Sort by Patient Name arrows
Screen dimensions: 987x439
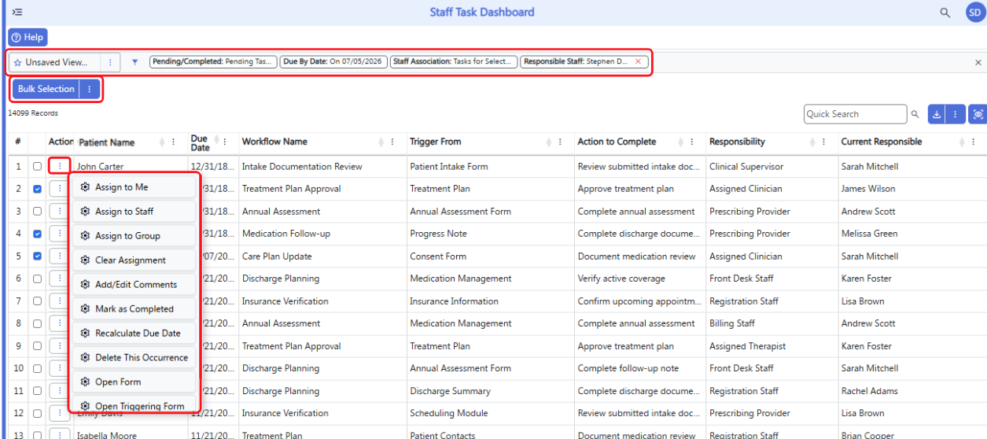[162, 142]
